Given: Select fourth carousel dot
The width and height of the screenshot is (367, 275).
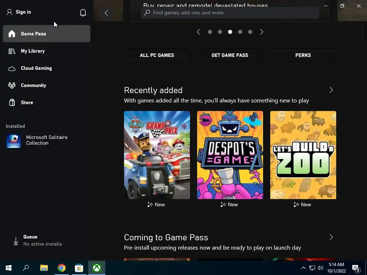Looking at the screenshot, I should [240, 32].
